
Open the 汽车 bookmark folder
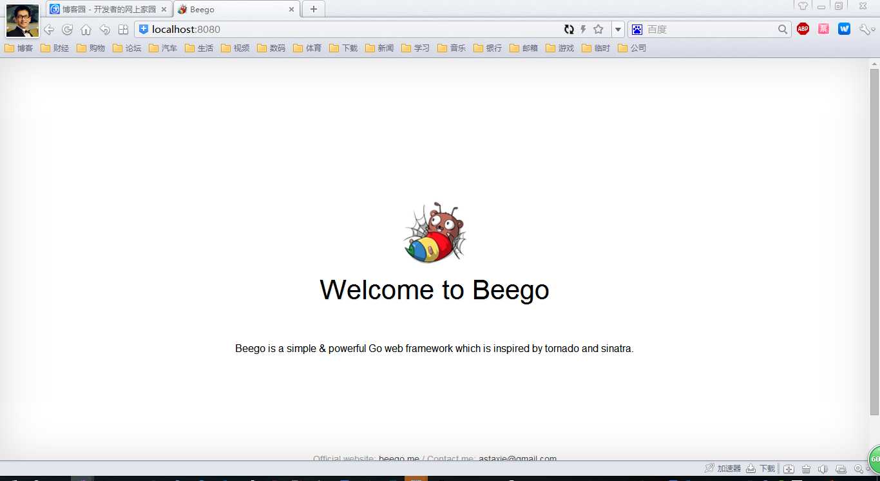[163, 48]
